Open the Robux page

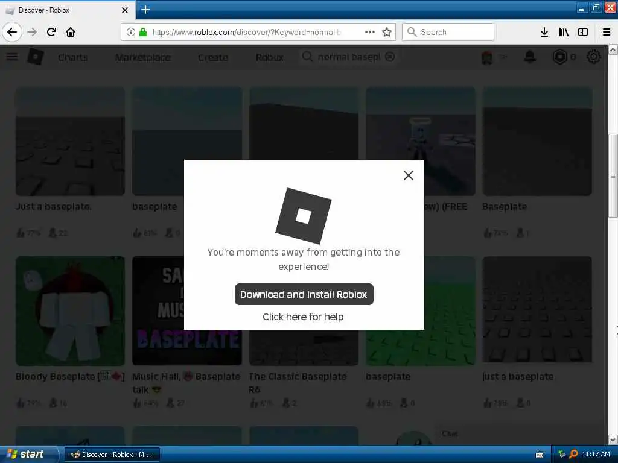click(x=270, y=57)
